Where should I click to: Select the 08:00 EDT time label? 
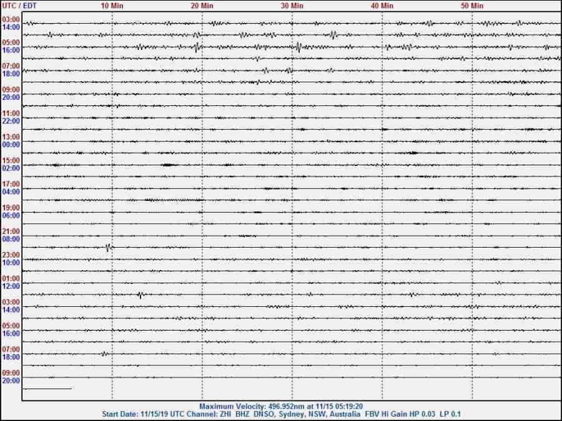11,239
